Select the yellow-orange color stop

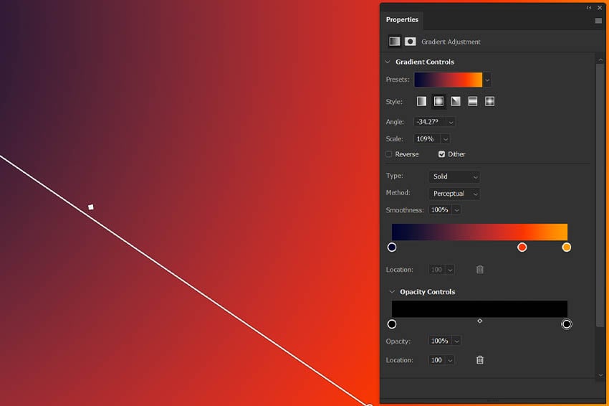click(567, 247)
